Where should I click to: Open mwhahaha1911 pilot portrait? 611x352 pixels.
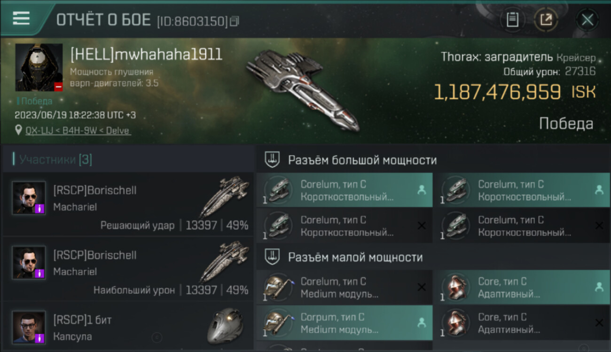click(39, 68)
